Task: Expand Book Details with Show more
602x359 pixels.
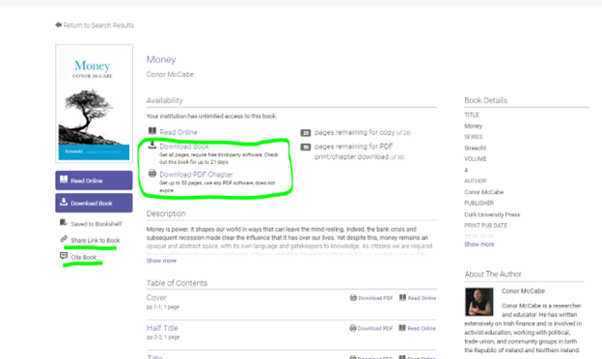Action: (x=479, y=244)
